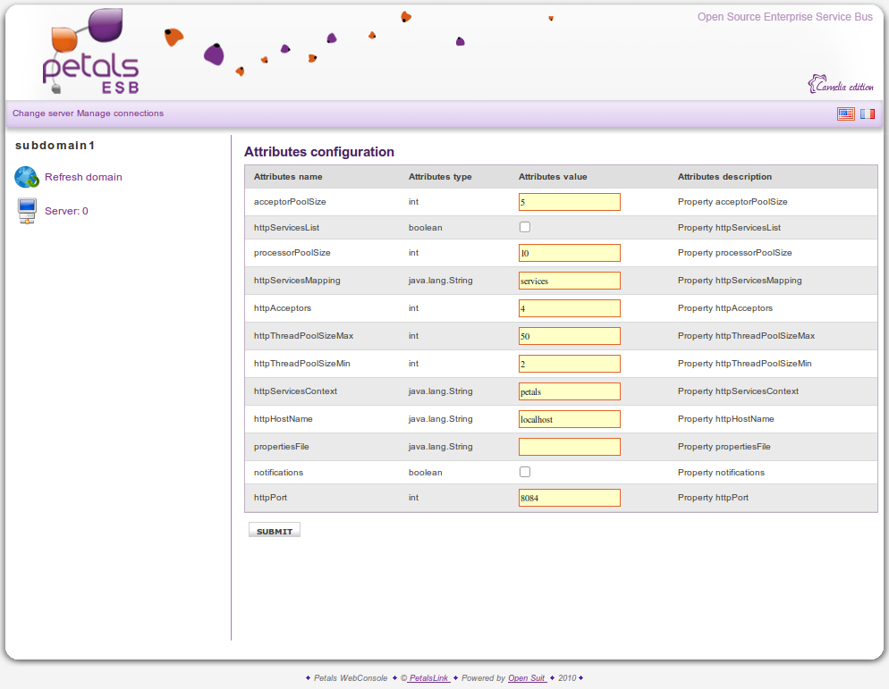Follow the PetalsLink footer link
Viewport: 889px width, 689px height.
pos(428,678)
